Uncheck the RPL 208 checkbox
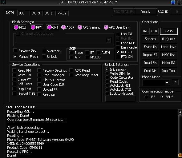The height and width of the screenshot is (158, 182). point(118,52)
